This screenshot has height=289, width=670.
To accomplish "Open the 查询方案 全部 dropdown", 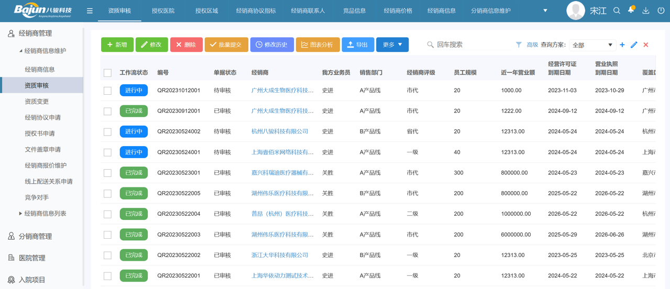I will point(592,45).
